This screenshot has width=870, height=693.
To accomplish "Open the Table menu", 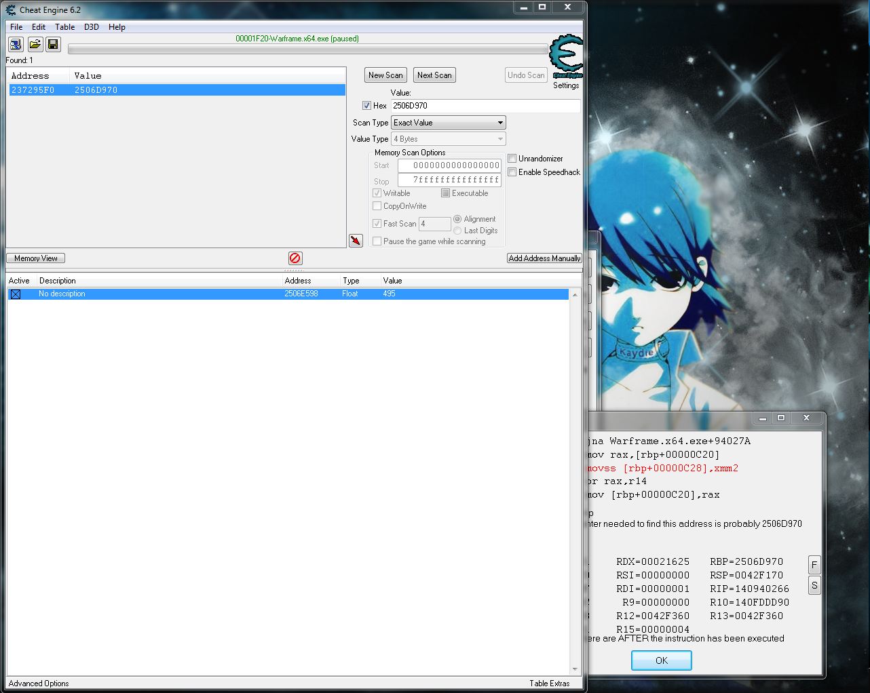I will coord(65,27).
